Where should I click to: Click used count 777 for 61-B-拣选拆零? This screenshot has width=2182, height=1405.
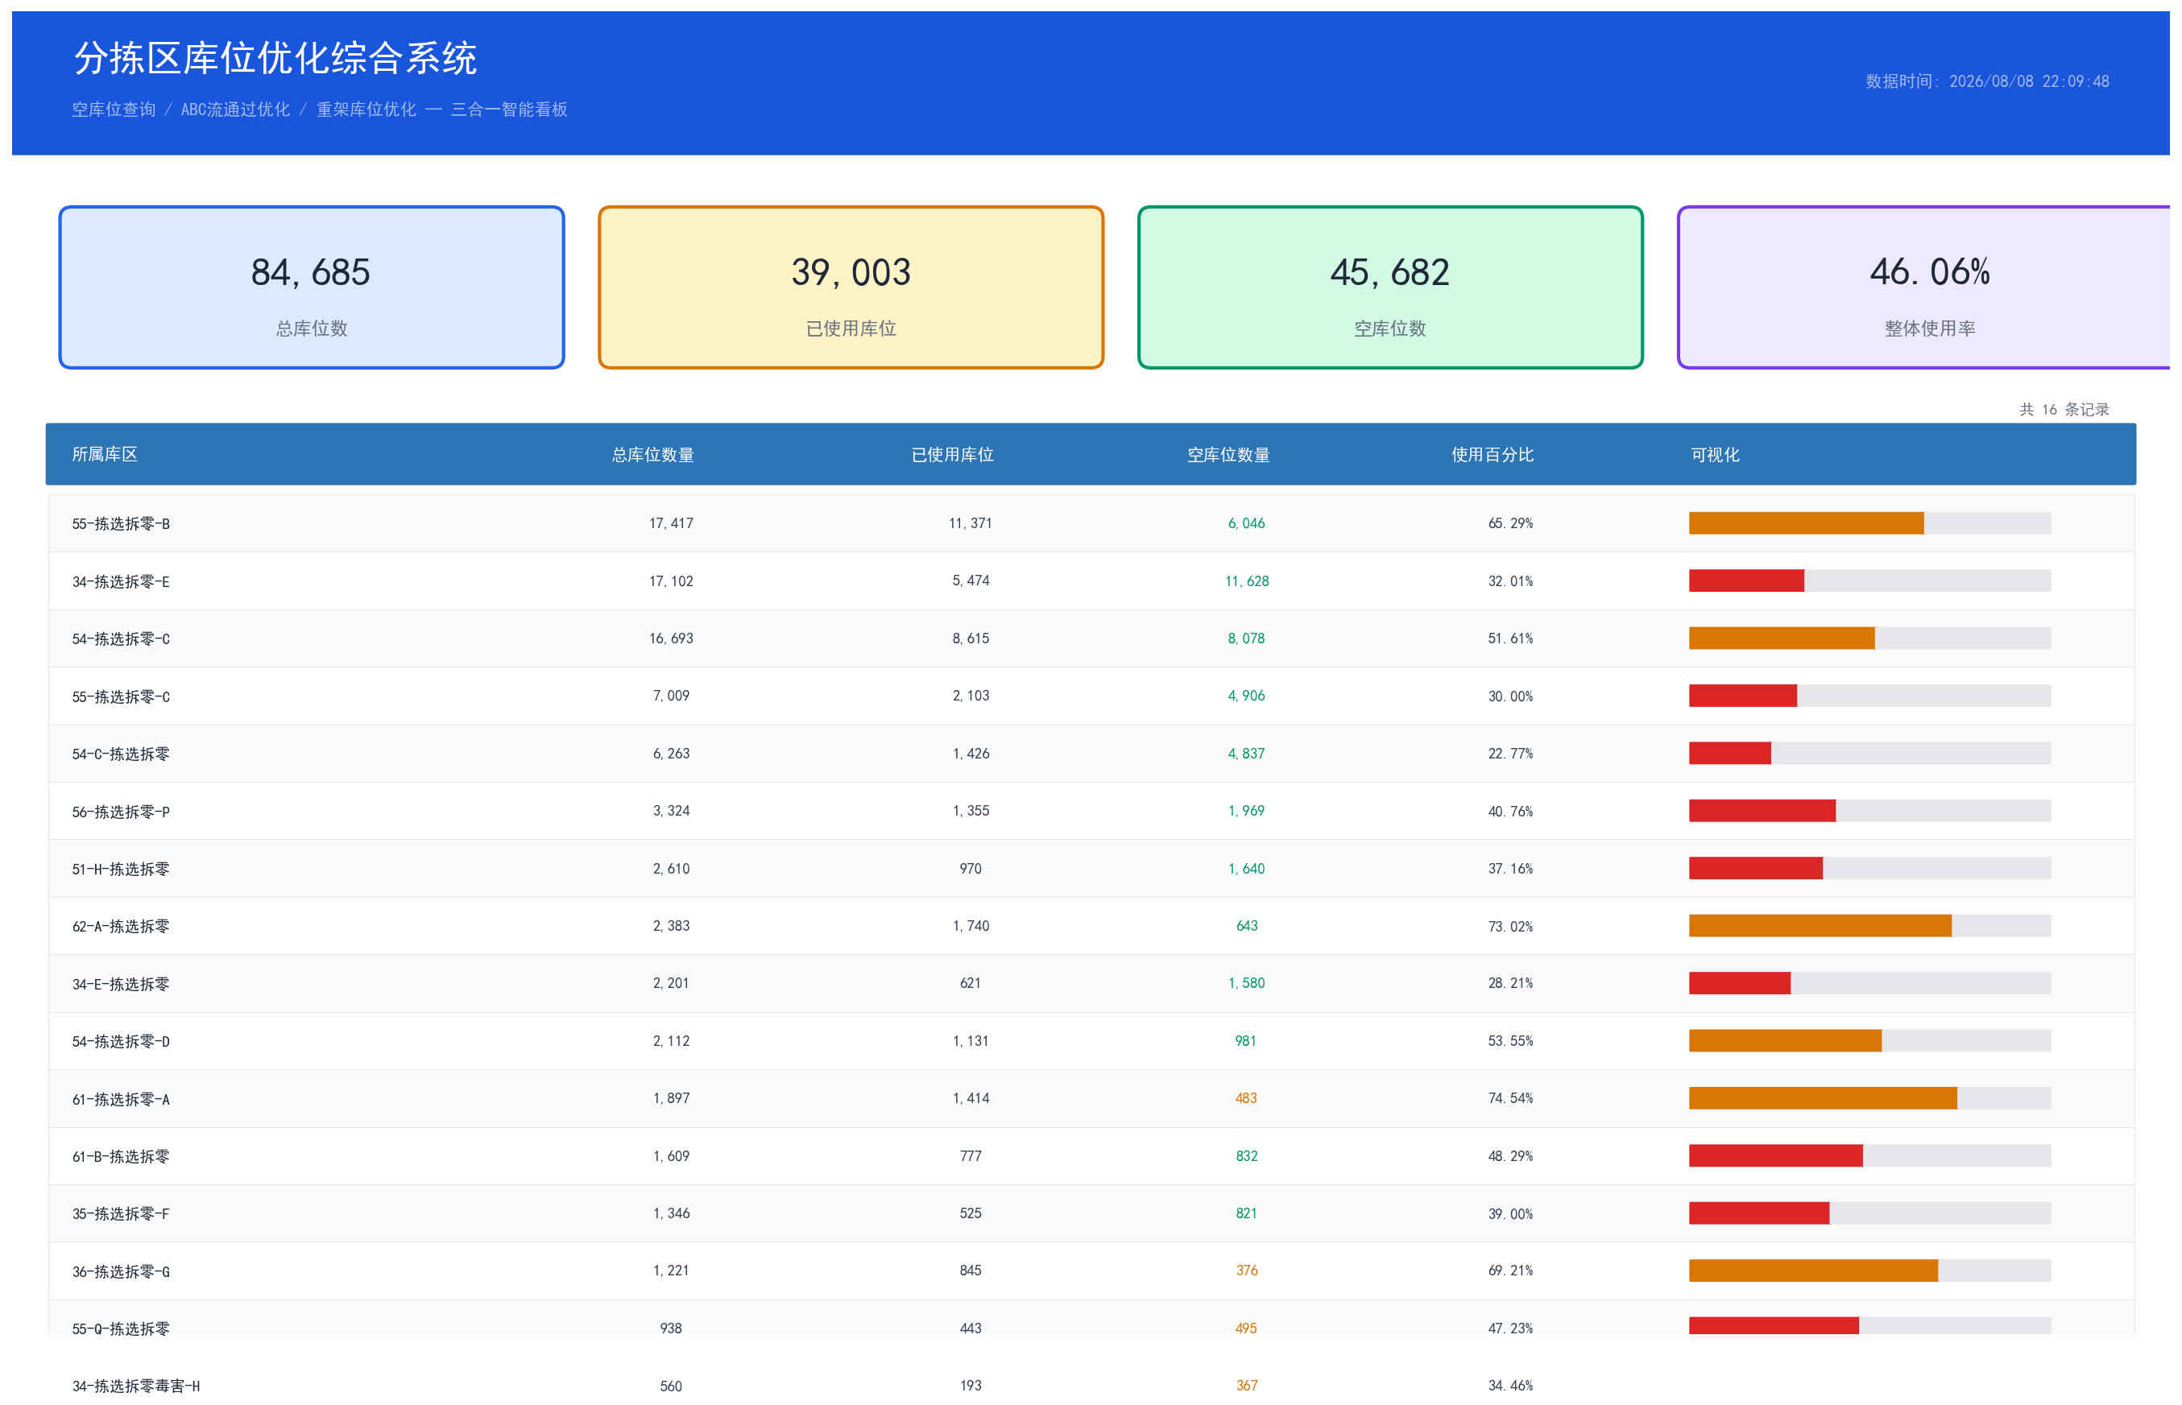pos(970,1155)
